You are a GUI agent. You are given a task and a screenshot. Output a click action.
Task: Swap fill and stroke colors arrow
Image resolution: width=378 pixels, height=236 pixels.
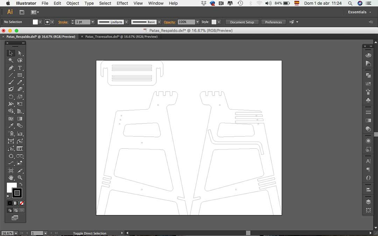[x=21, y=184]
